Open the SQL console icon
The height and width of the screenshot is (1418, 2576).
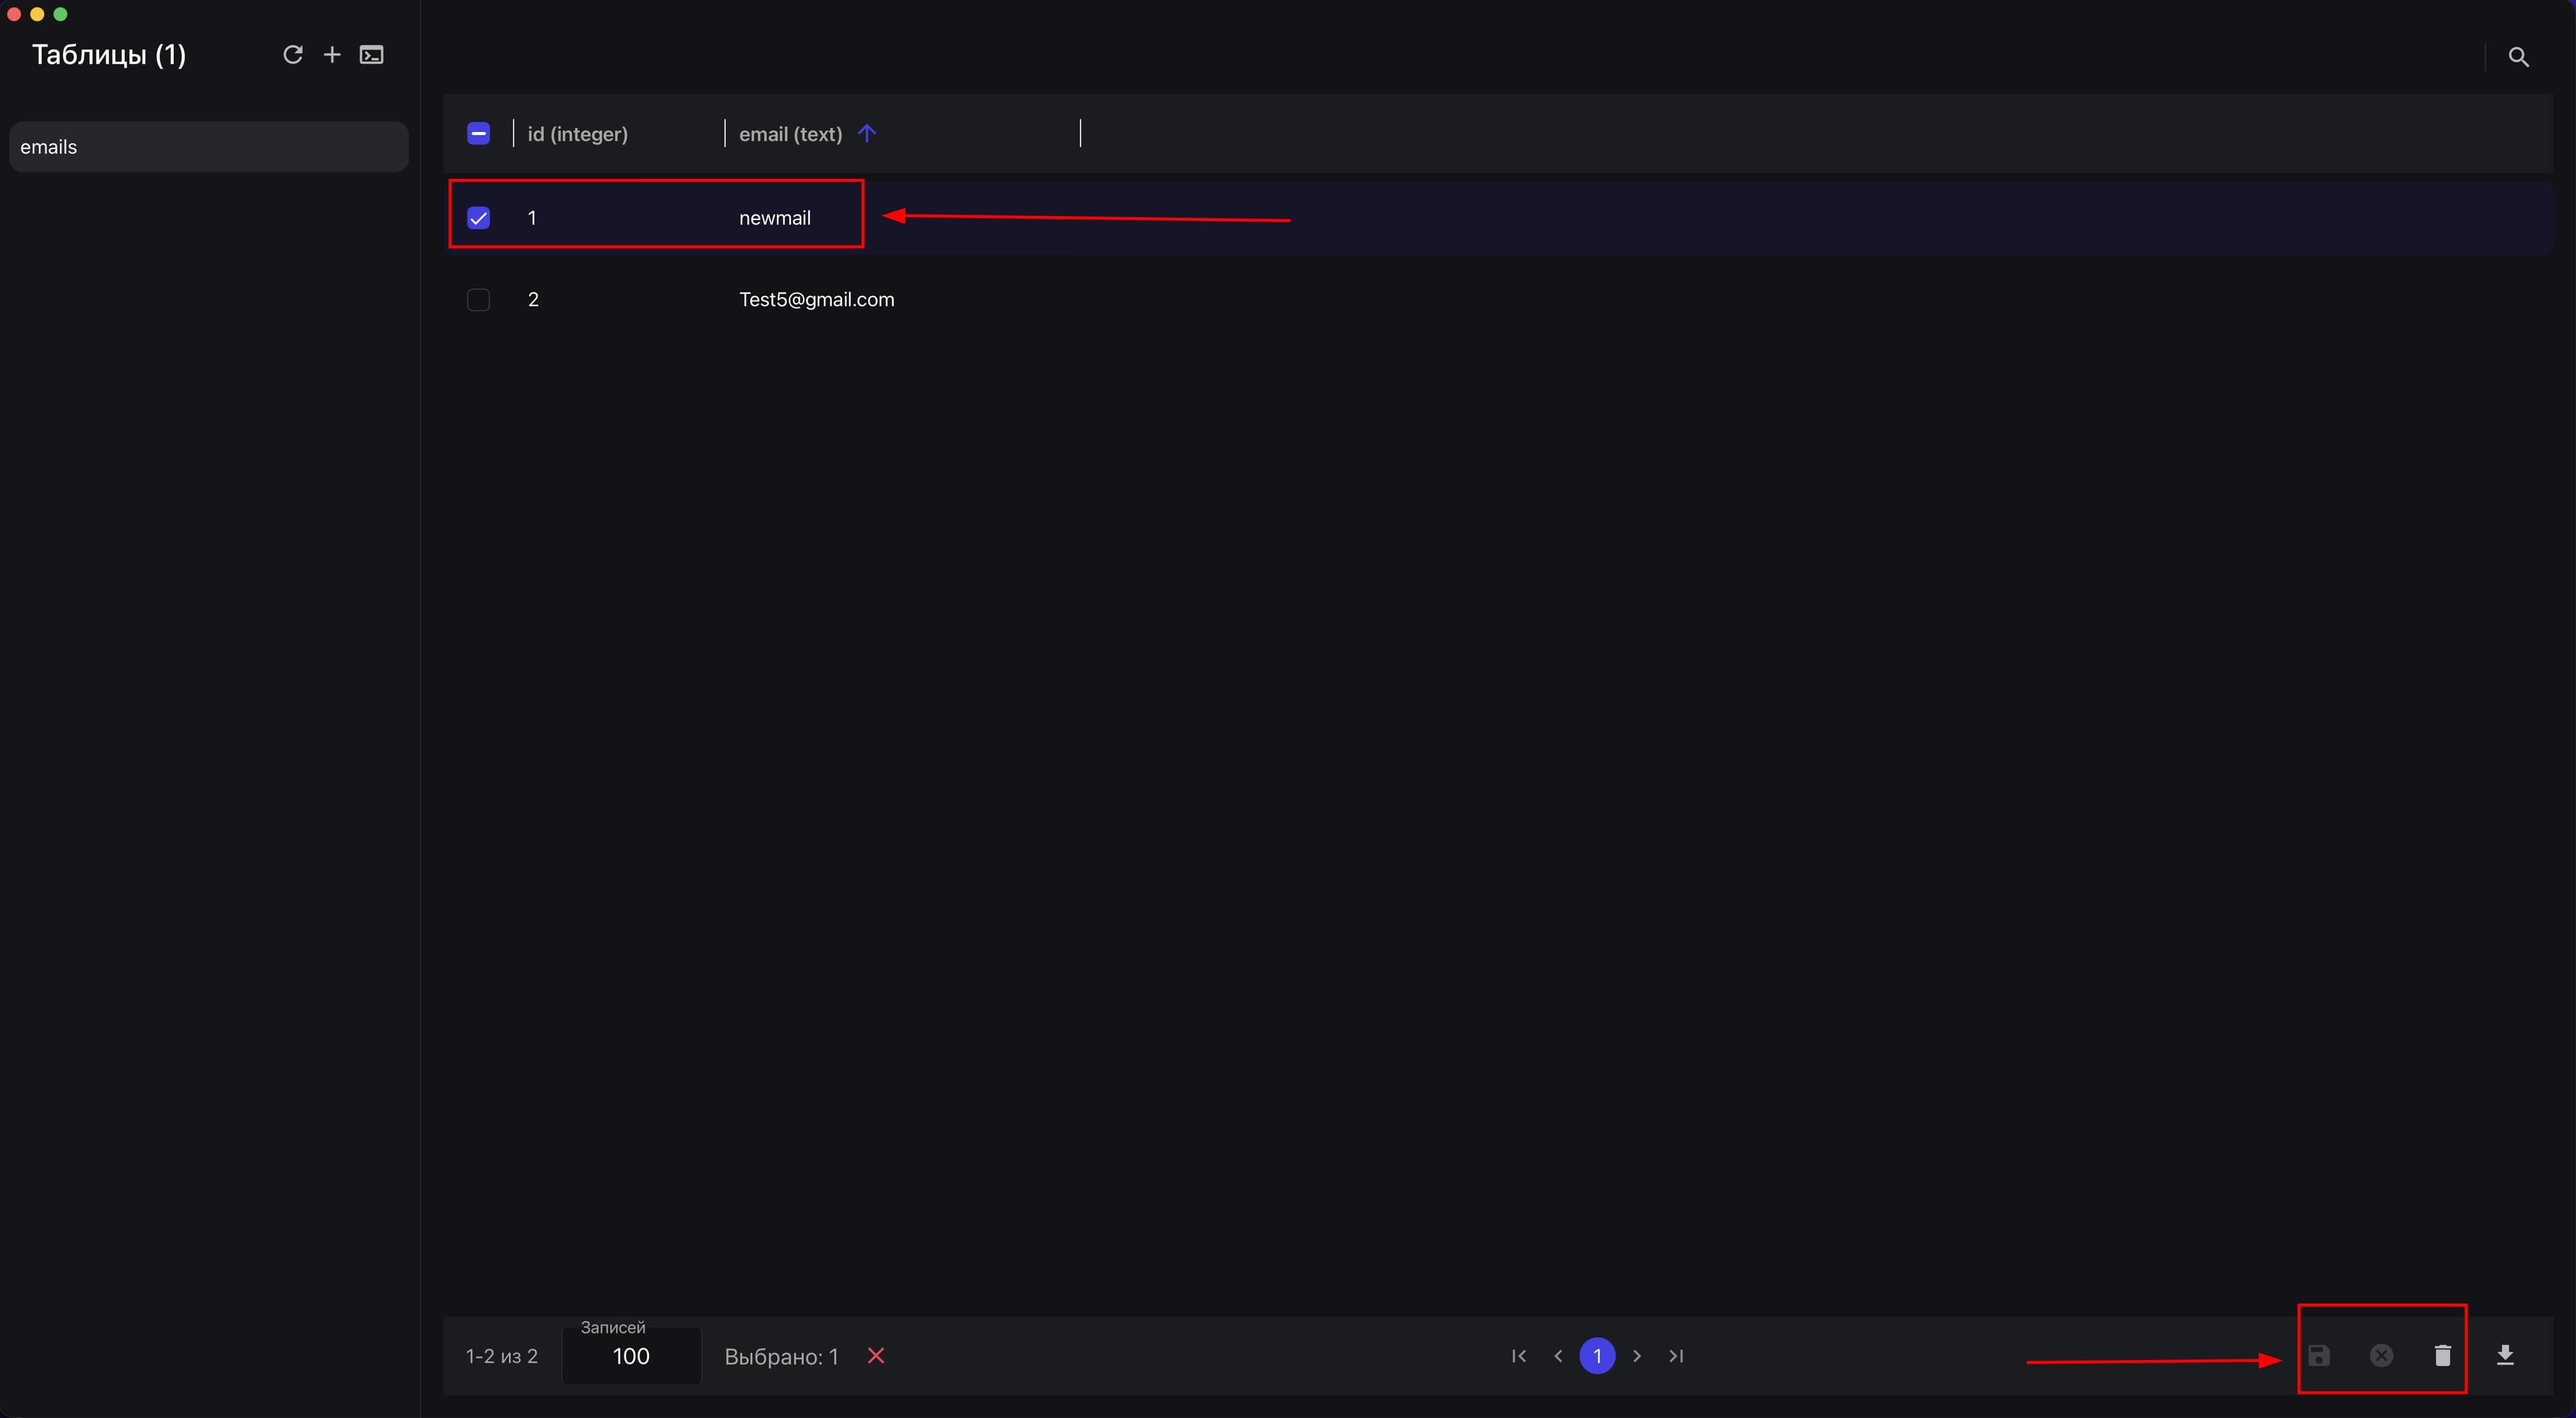coord(372,55)
